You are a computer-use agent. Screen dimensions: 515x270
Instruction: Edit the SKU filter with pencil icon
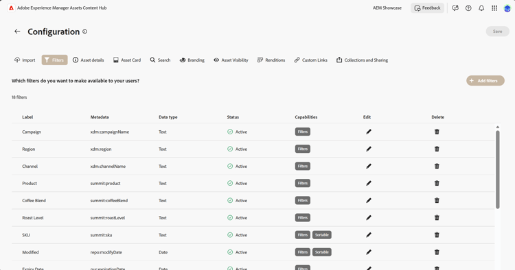pos(369,235)
